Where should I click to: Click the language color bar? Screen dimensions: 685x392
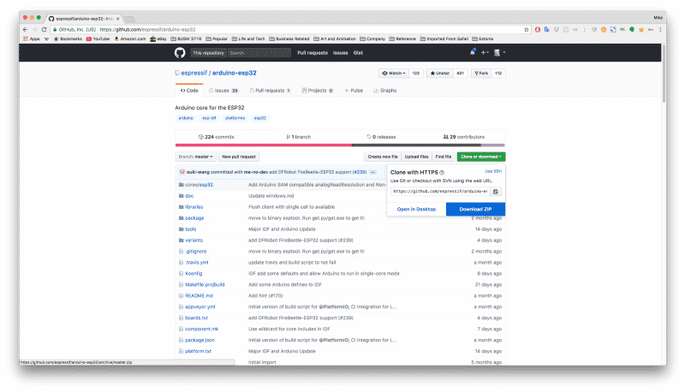pos(340,145)
